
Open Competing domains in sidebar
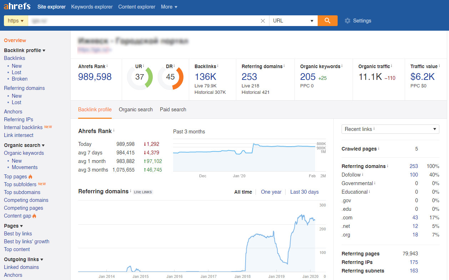pos(26,200)
